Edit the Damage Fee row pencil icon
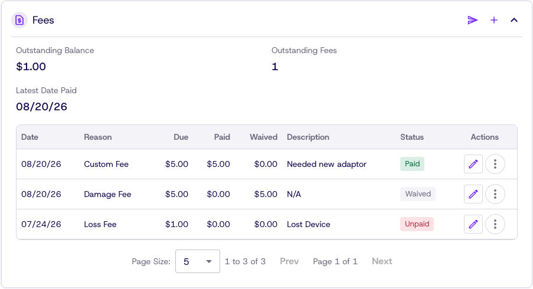Viewport: 533px width, 289px height. click(473, 194)
